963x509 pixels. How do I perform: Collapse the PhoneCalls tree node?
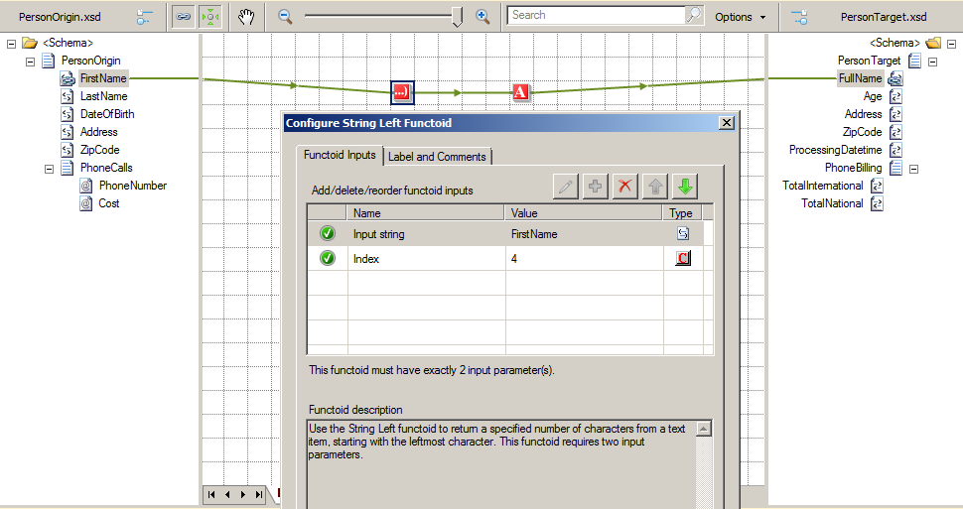pos(49,169)
